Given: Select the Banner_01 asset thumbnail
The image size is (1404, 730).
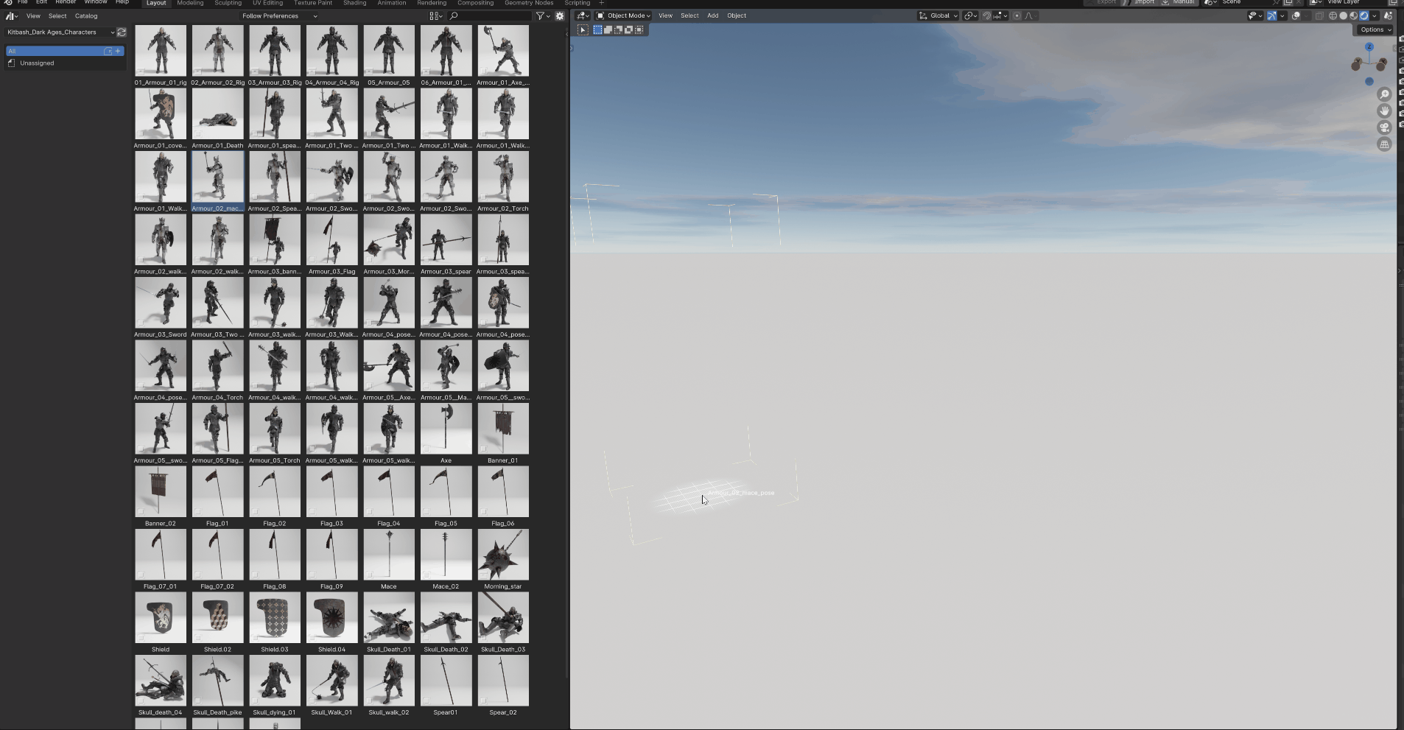Looking at the screenshot, I should tap(503, 429).
